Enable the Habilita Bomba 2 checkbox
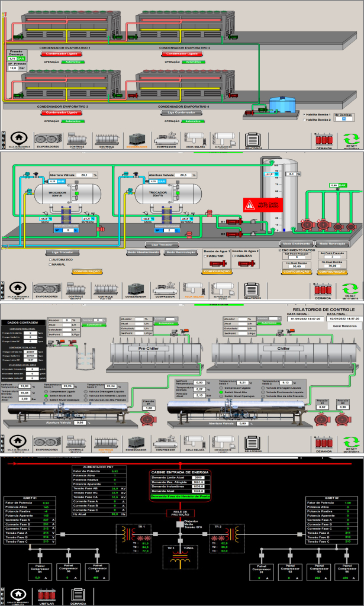This screenshot has width=364, height=606. pyautogui.click(x=304, y=120)
